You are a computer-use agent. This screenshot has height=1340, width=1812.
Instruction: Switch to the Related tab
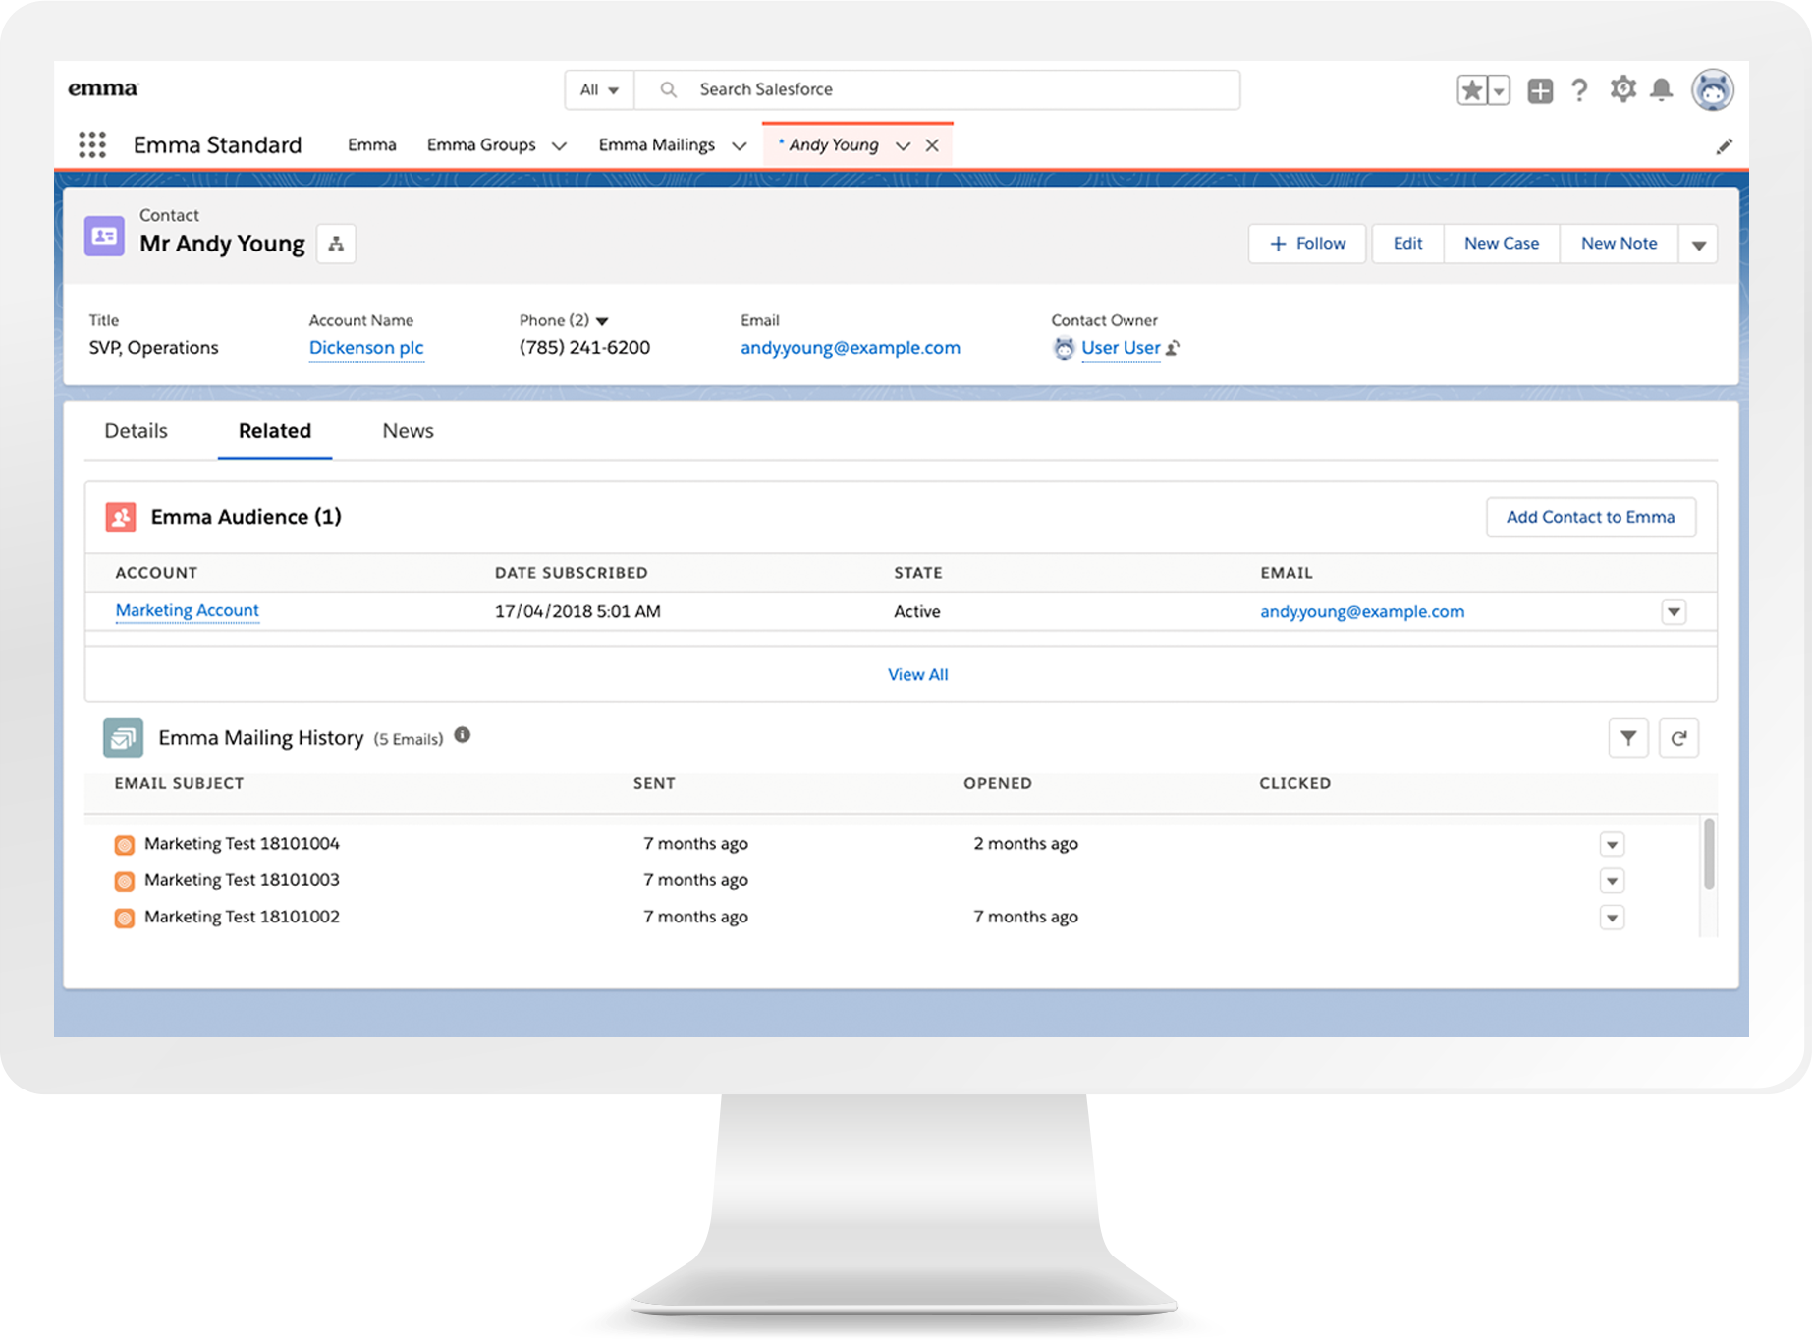[275, 430]
